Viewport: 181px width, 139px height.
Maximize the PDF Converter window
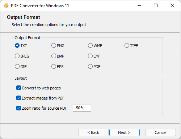point(156,5)
